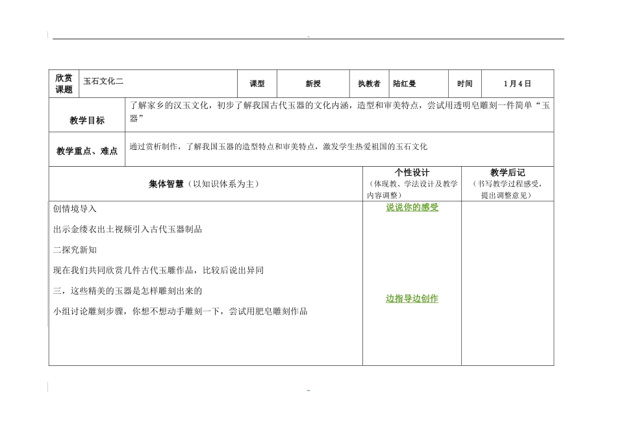Click the 课型 header cell
This screenshot has width=617, height=436.
pyautogui.click(x=257, y=84)
